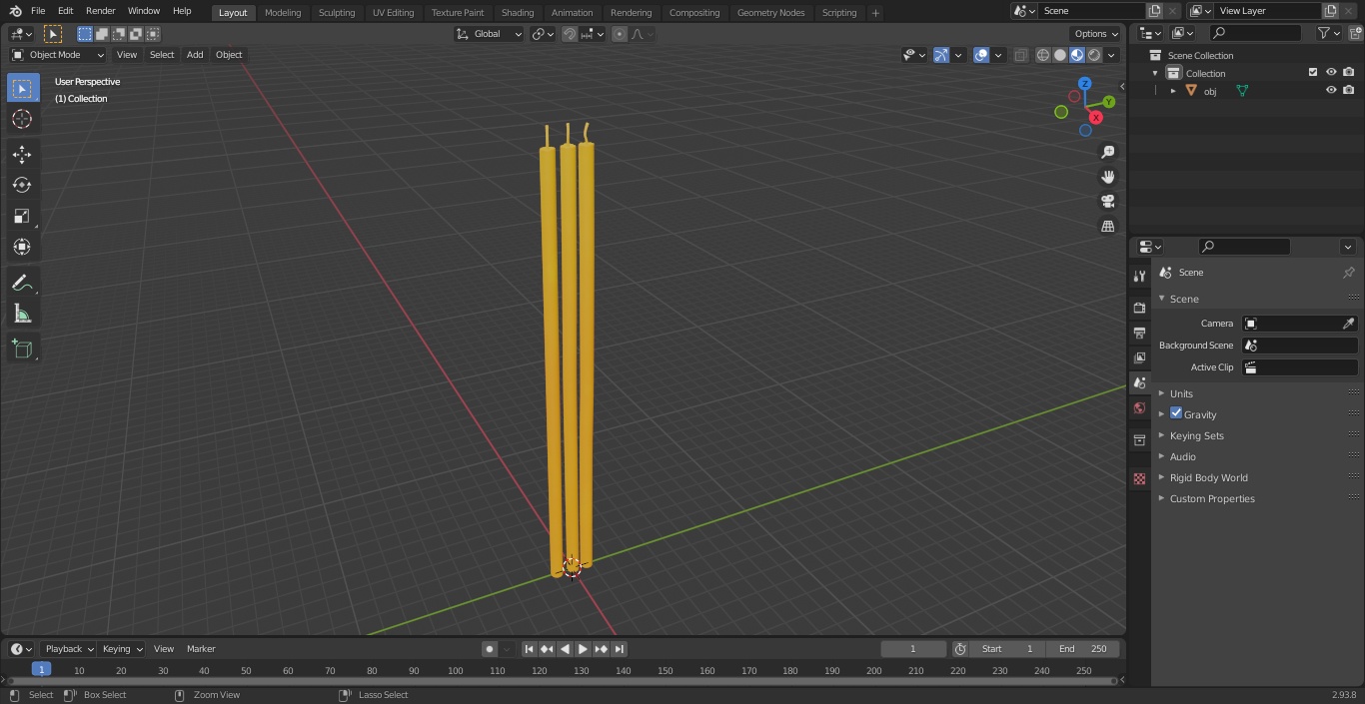Select the Annotate tool

pyautogui.click(x=22, y=284)
